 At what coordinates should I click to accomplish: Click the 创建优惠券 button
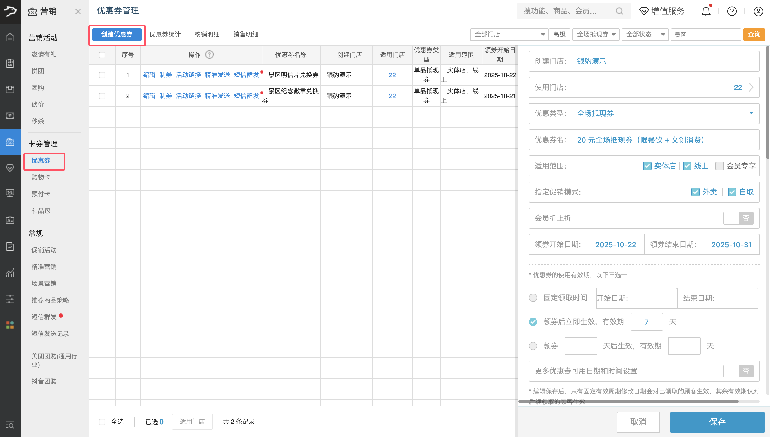click(x=117, y=34)
